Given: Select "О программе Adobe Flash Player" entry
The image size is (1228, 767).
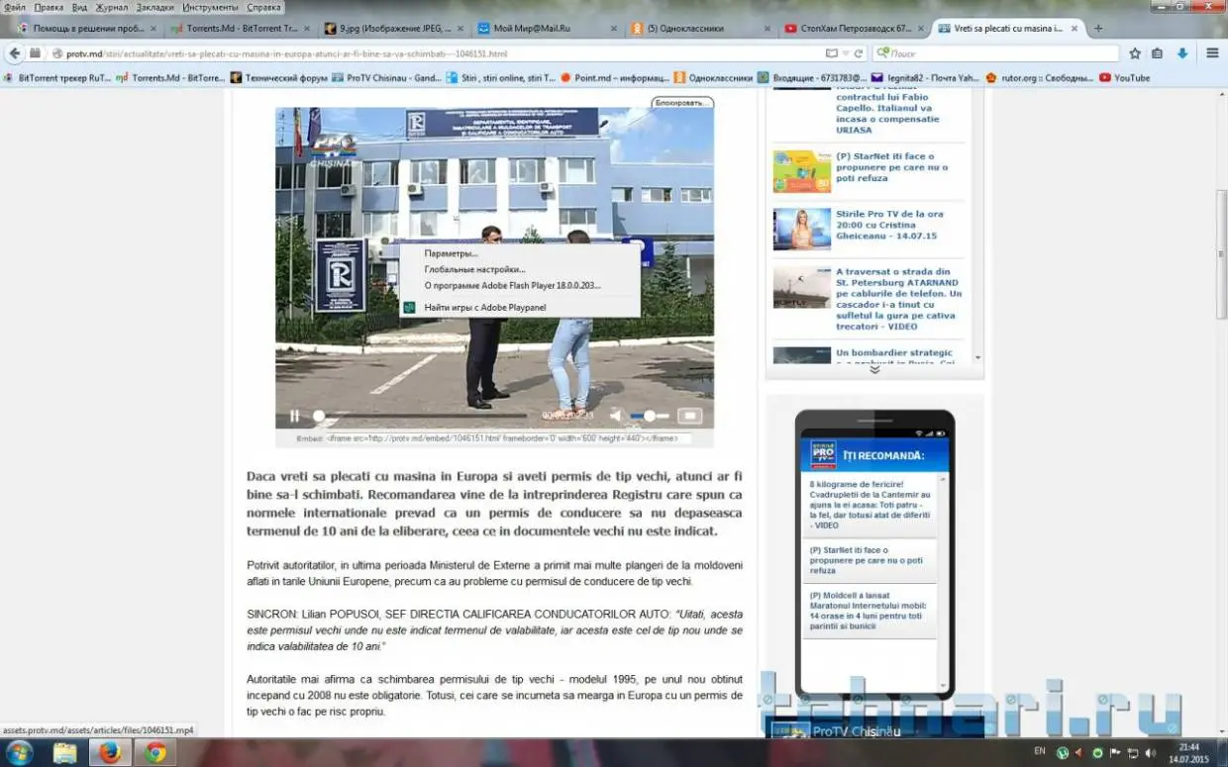Looking at the screenshot, I should [x=512, y=285].
